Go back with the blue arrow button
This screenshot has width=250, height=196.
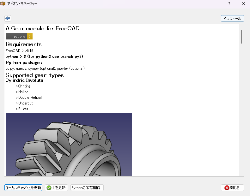tap(8, 18)
